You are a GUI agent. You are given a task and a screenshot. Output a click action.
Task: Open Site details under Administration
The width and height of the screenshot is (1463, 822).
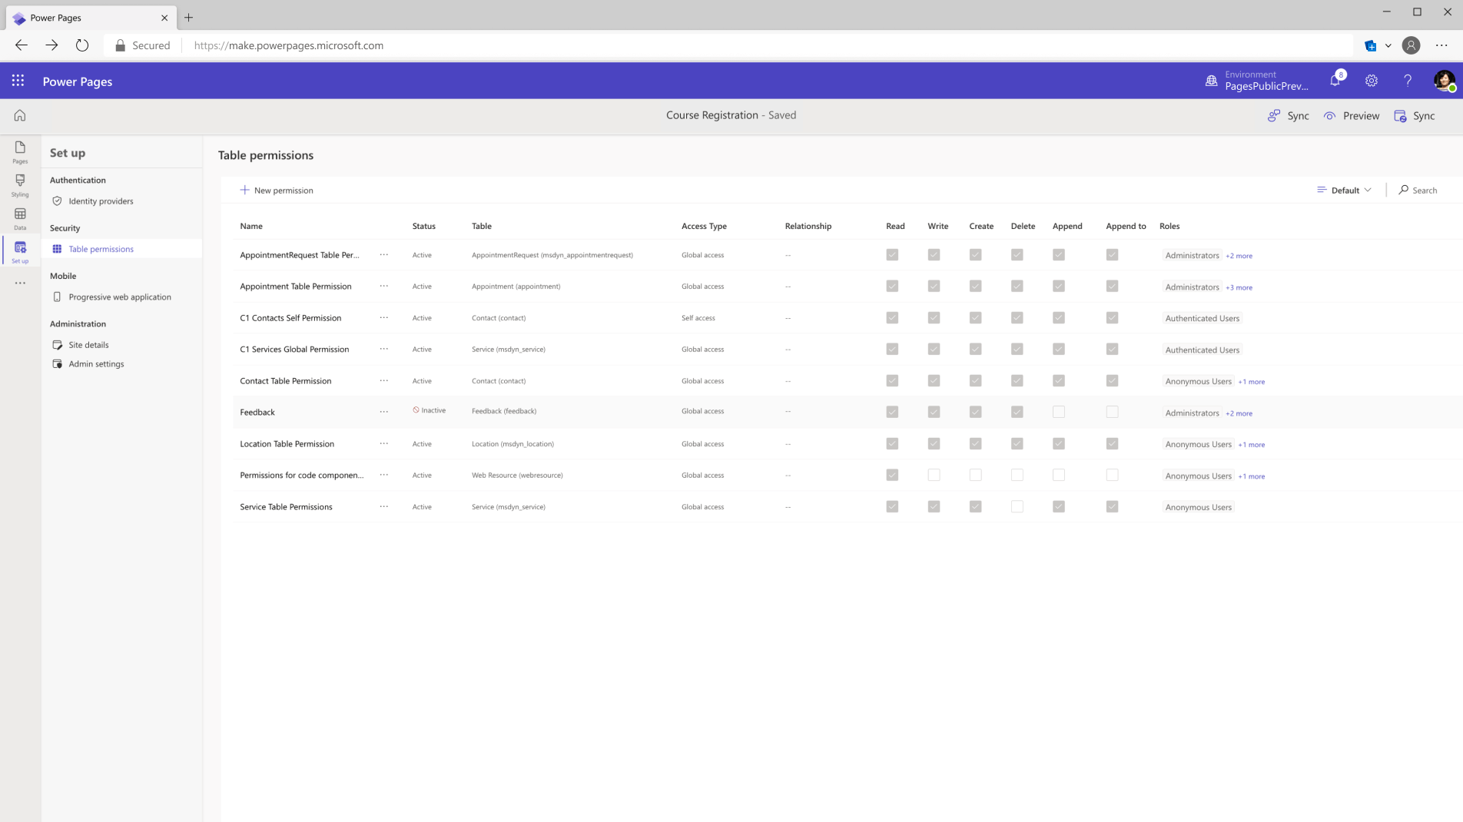click(x=88, y=345)
